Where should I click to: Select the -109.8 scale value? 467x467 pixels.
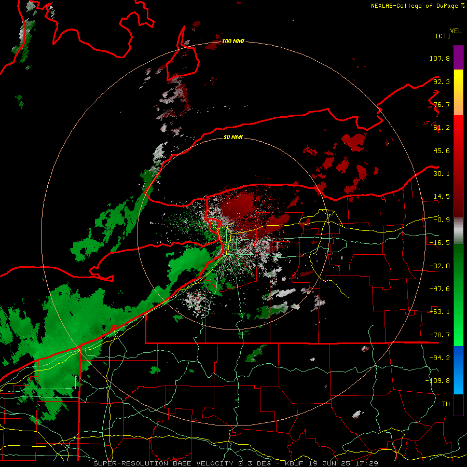pos(437,381)
